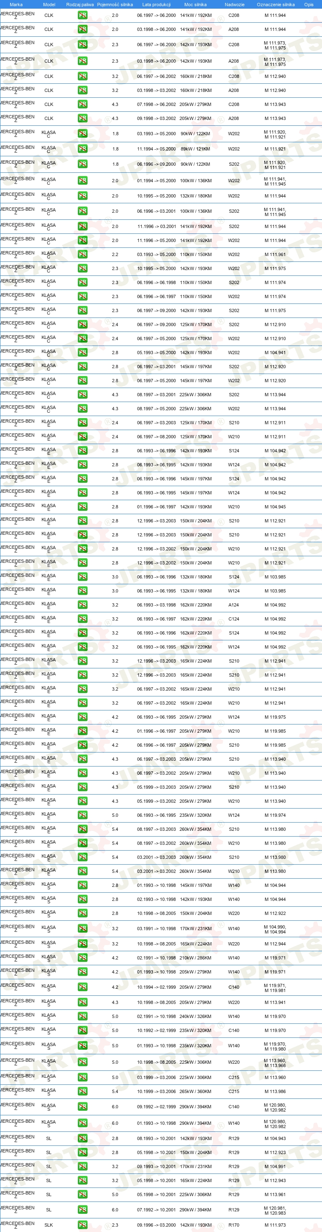Click the 'Rodzaj paliwa' column header
Image resolution: width=322 pixels, height=1232 pixels.
(x=80, y=4)
